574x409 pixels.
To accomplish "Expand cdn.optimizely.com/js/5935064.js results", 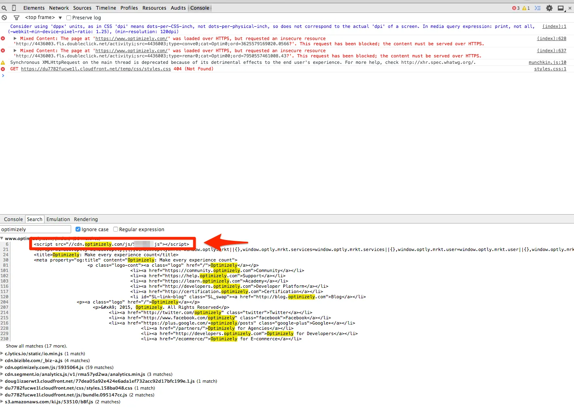I will tap(2, 367).
